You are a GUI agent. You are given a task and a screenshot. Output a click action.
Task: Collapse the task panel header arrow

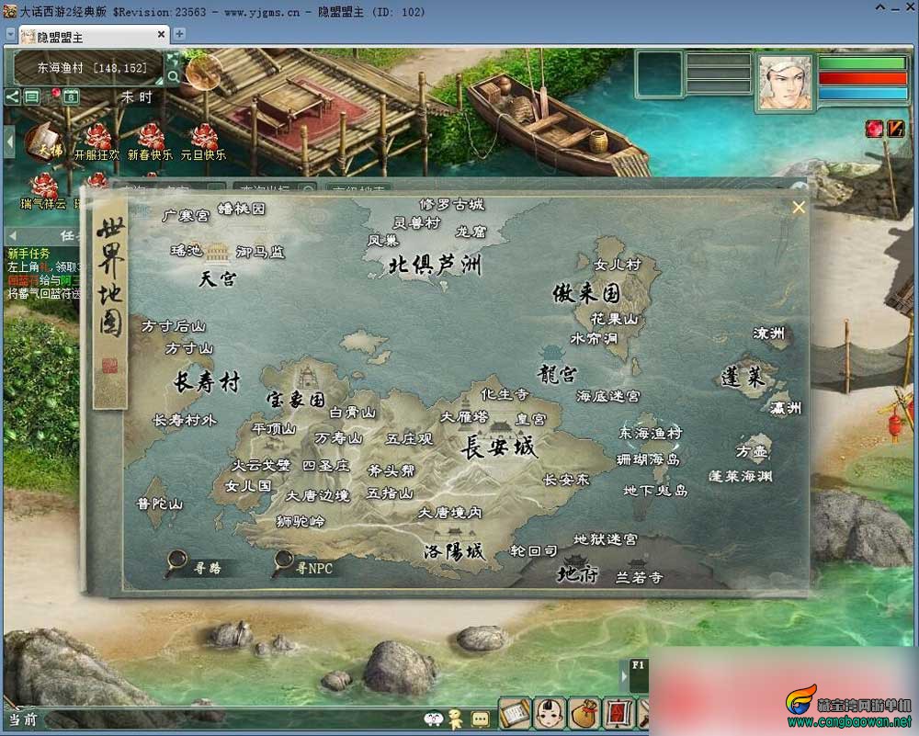[x=13, y=235]
